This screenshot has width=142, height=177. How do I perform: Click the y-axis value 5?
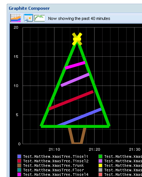coord(17,115)
